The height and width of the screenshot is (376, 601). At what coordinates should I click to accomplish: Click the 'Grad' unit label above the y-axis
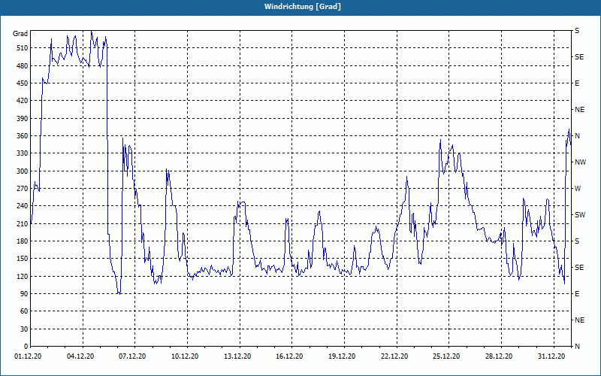[20, 34]
